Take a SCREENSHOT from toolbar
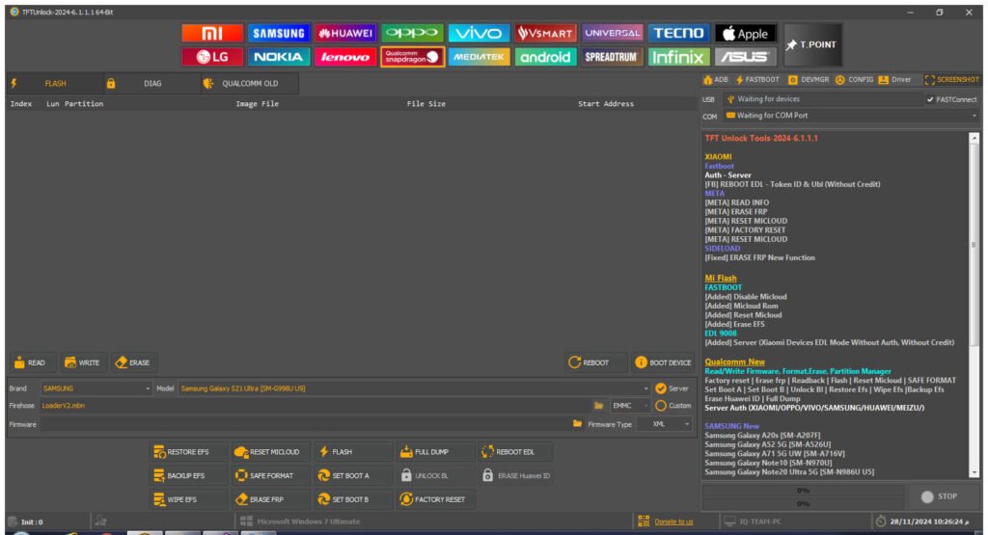 [951, 80]
